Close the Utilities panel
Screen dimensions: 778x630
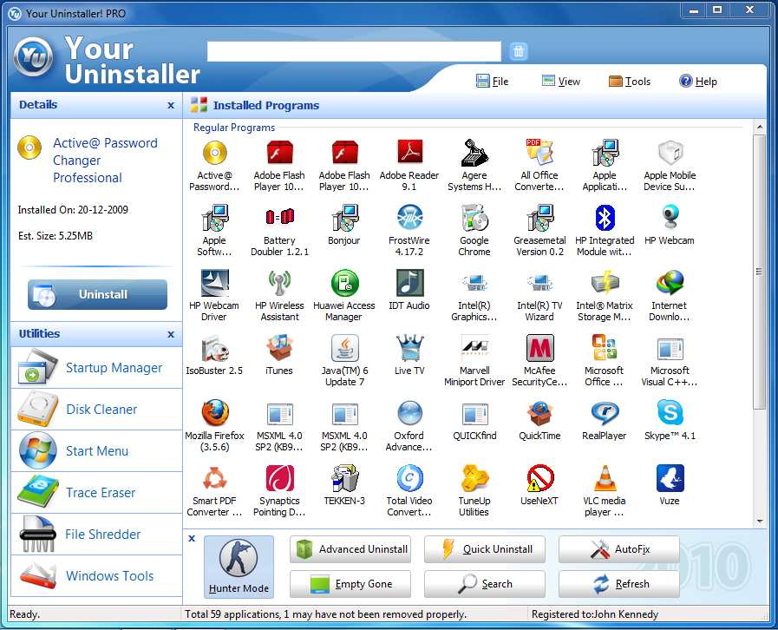point(171,334)
